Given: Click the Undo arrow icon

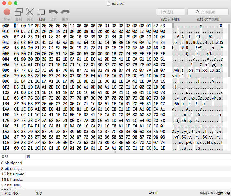Looking at the screenshot, I should click(53, 12).
